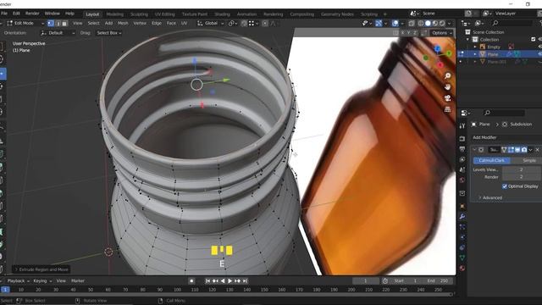Select face select mode icon
542x305 pixels.
coord(64,23)
